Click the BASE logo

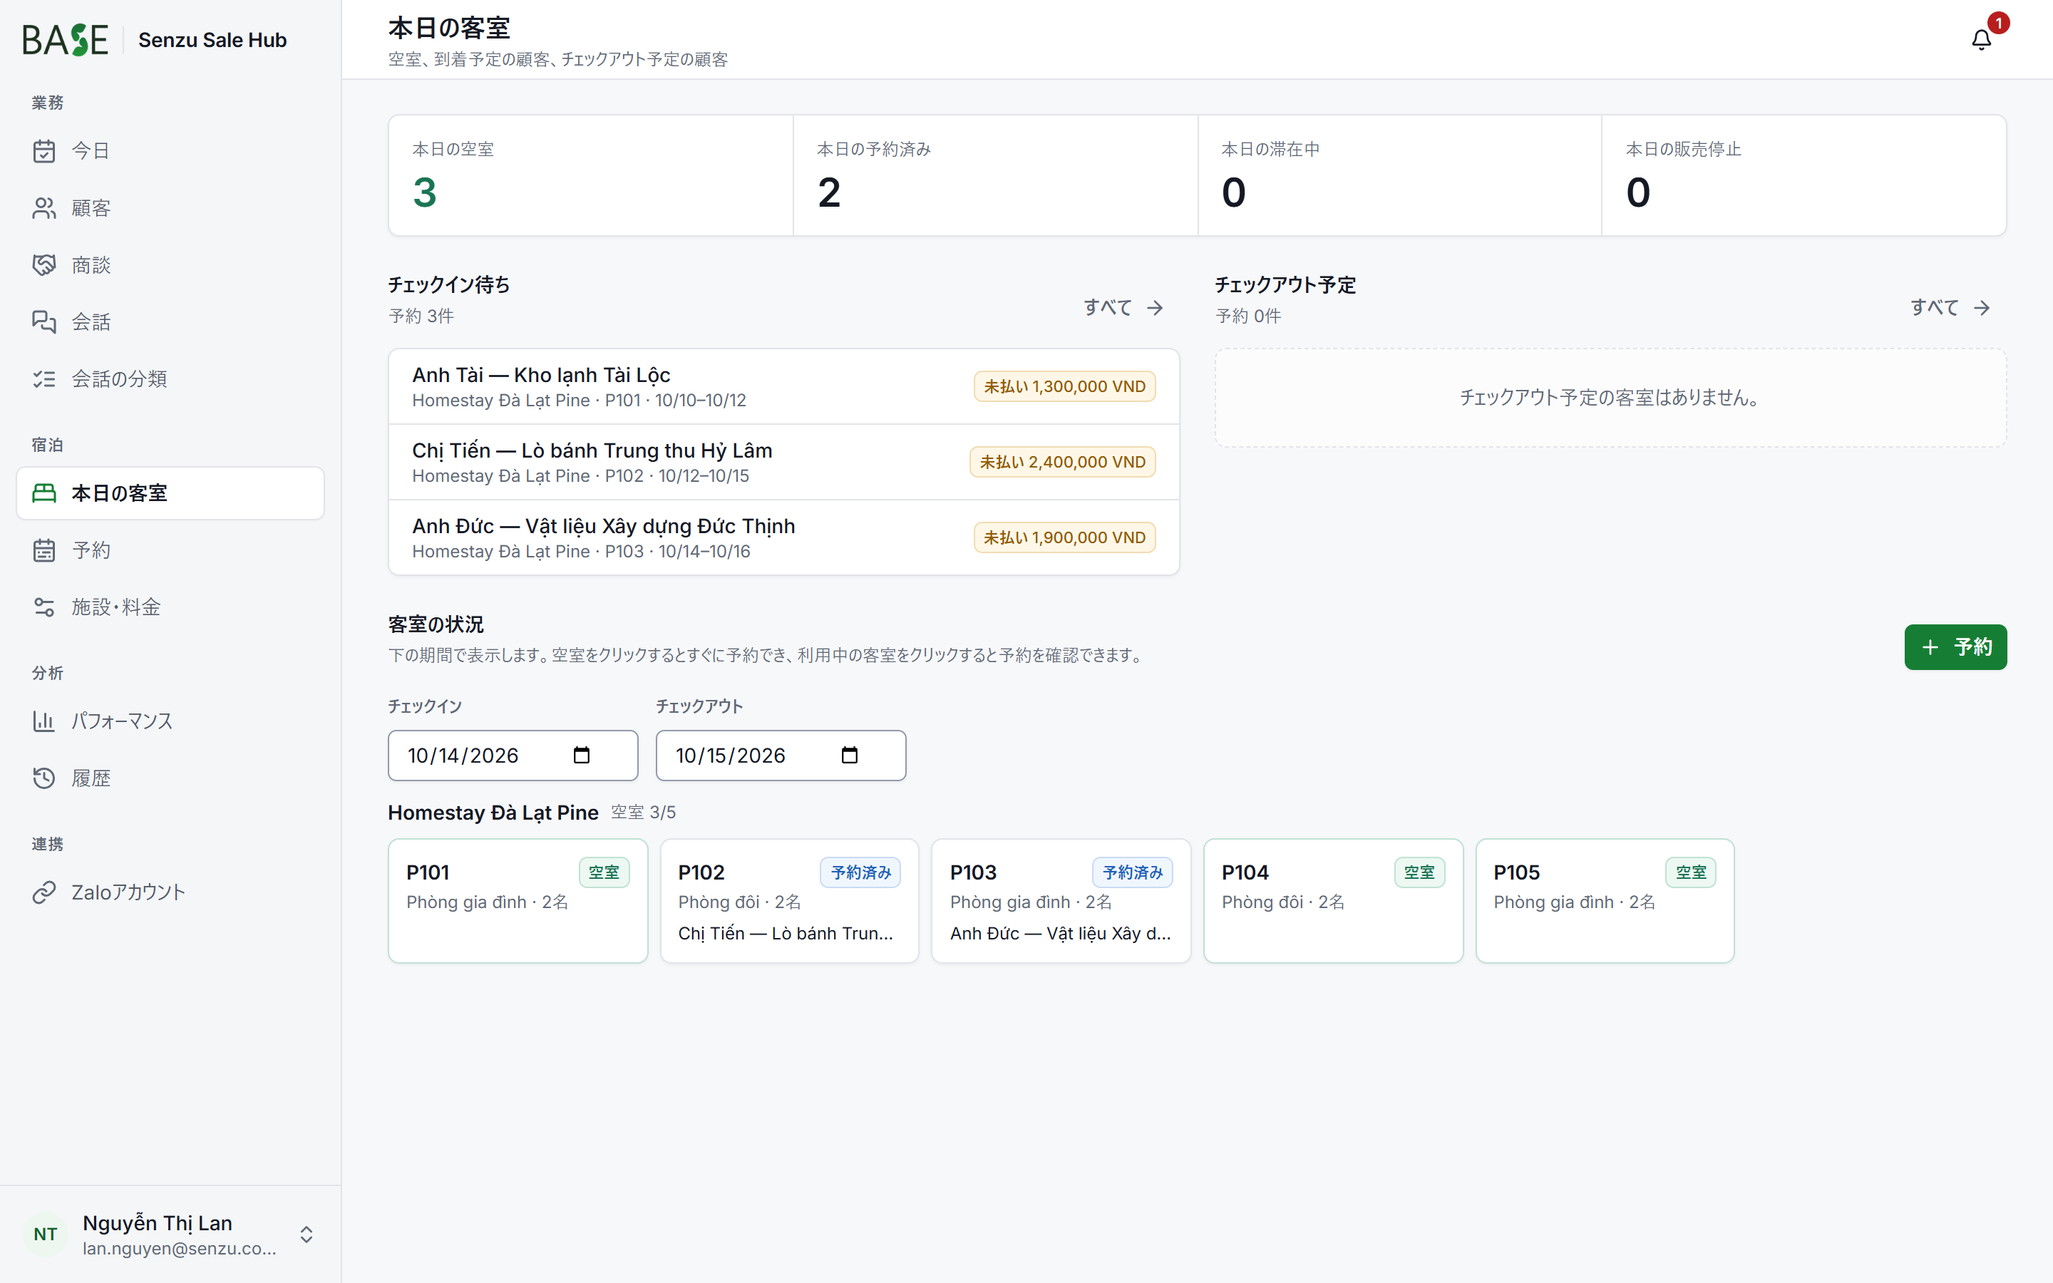click(66, 40)
